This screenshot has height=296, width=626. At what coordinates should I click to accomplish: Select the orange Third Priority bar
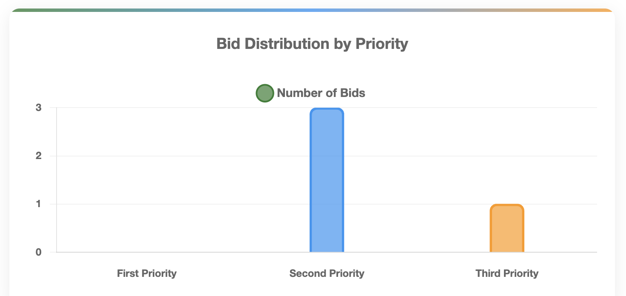pyautogui.click(x=507, y=229)
